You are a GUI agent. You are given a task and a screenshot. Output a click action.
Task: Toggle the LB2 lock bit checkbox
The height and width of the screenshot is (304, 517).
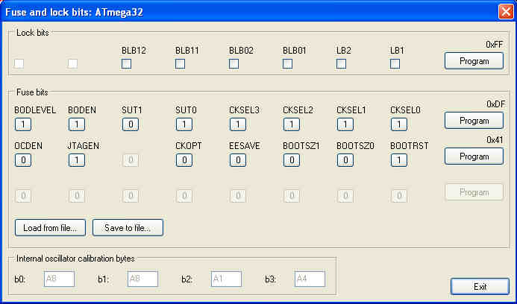(x=341, y=63)
